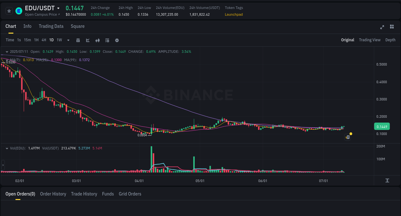Enable Trading View chart mode
The height and width of the screenshot is (216, 401).
(370, 40)
